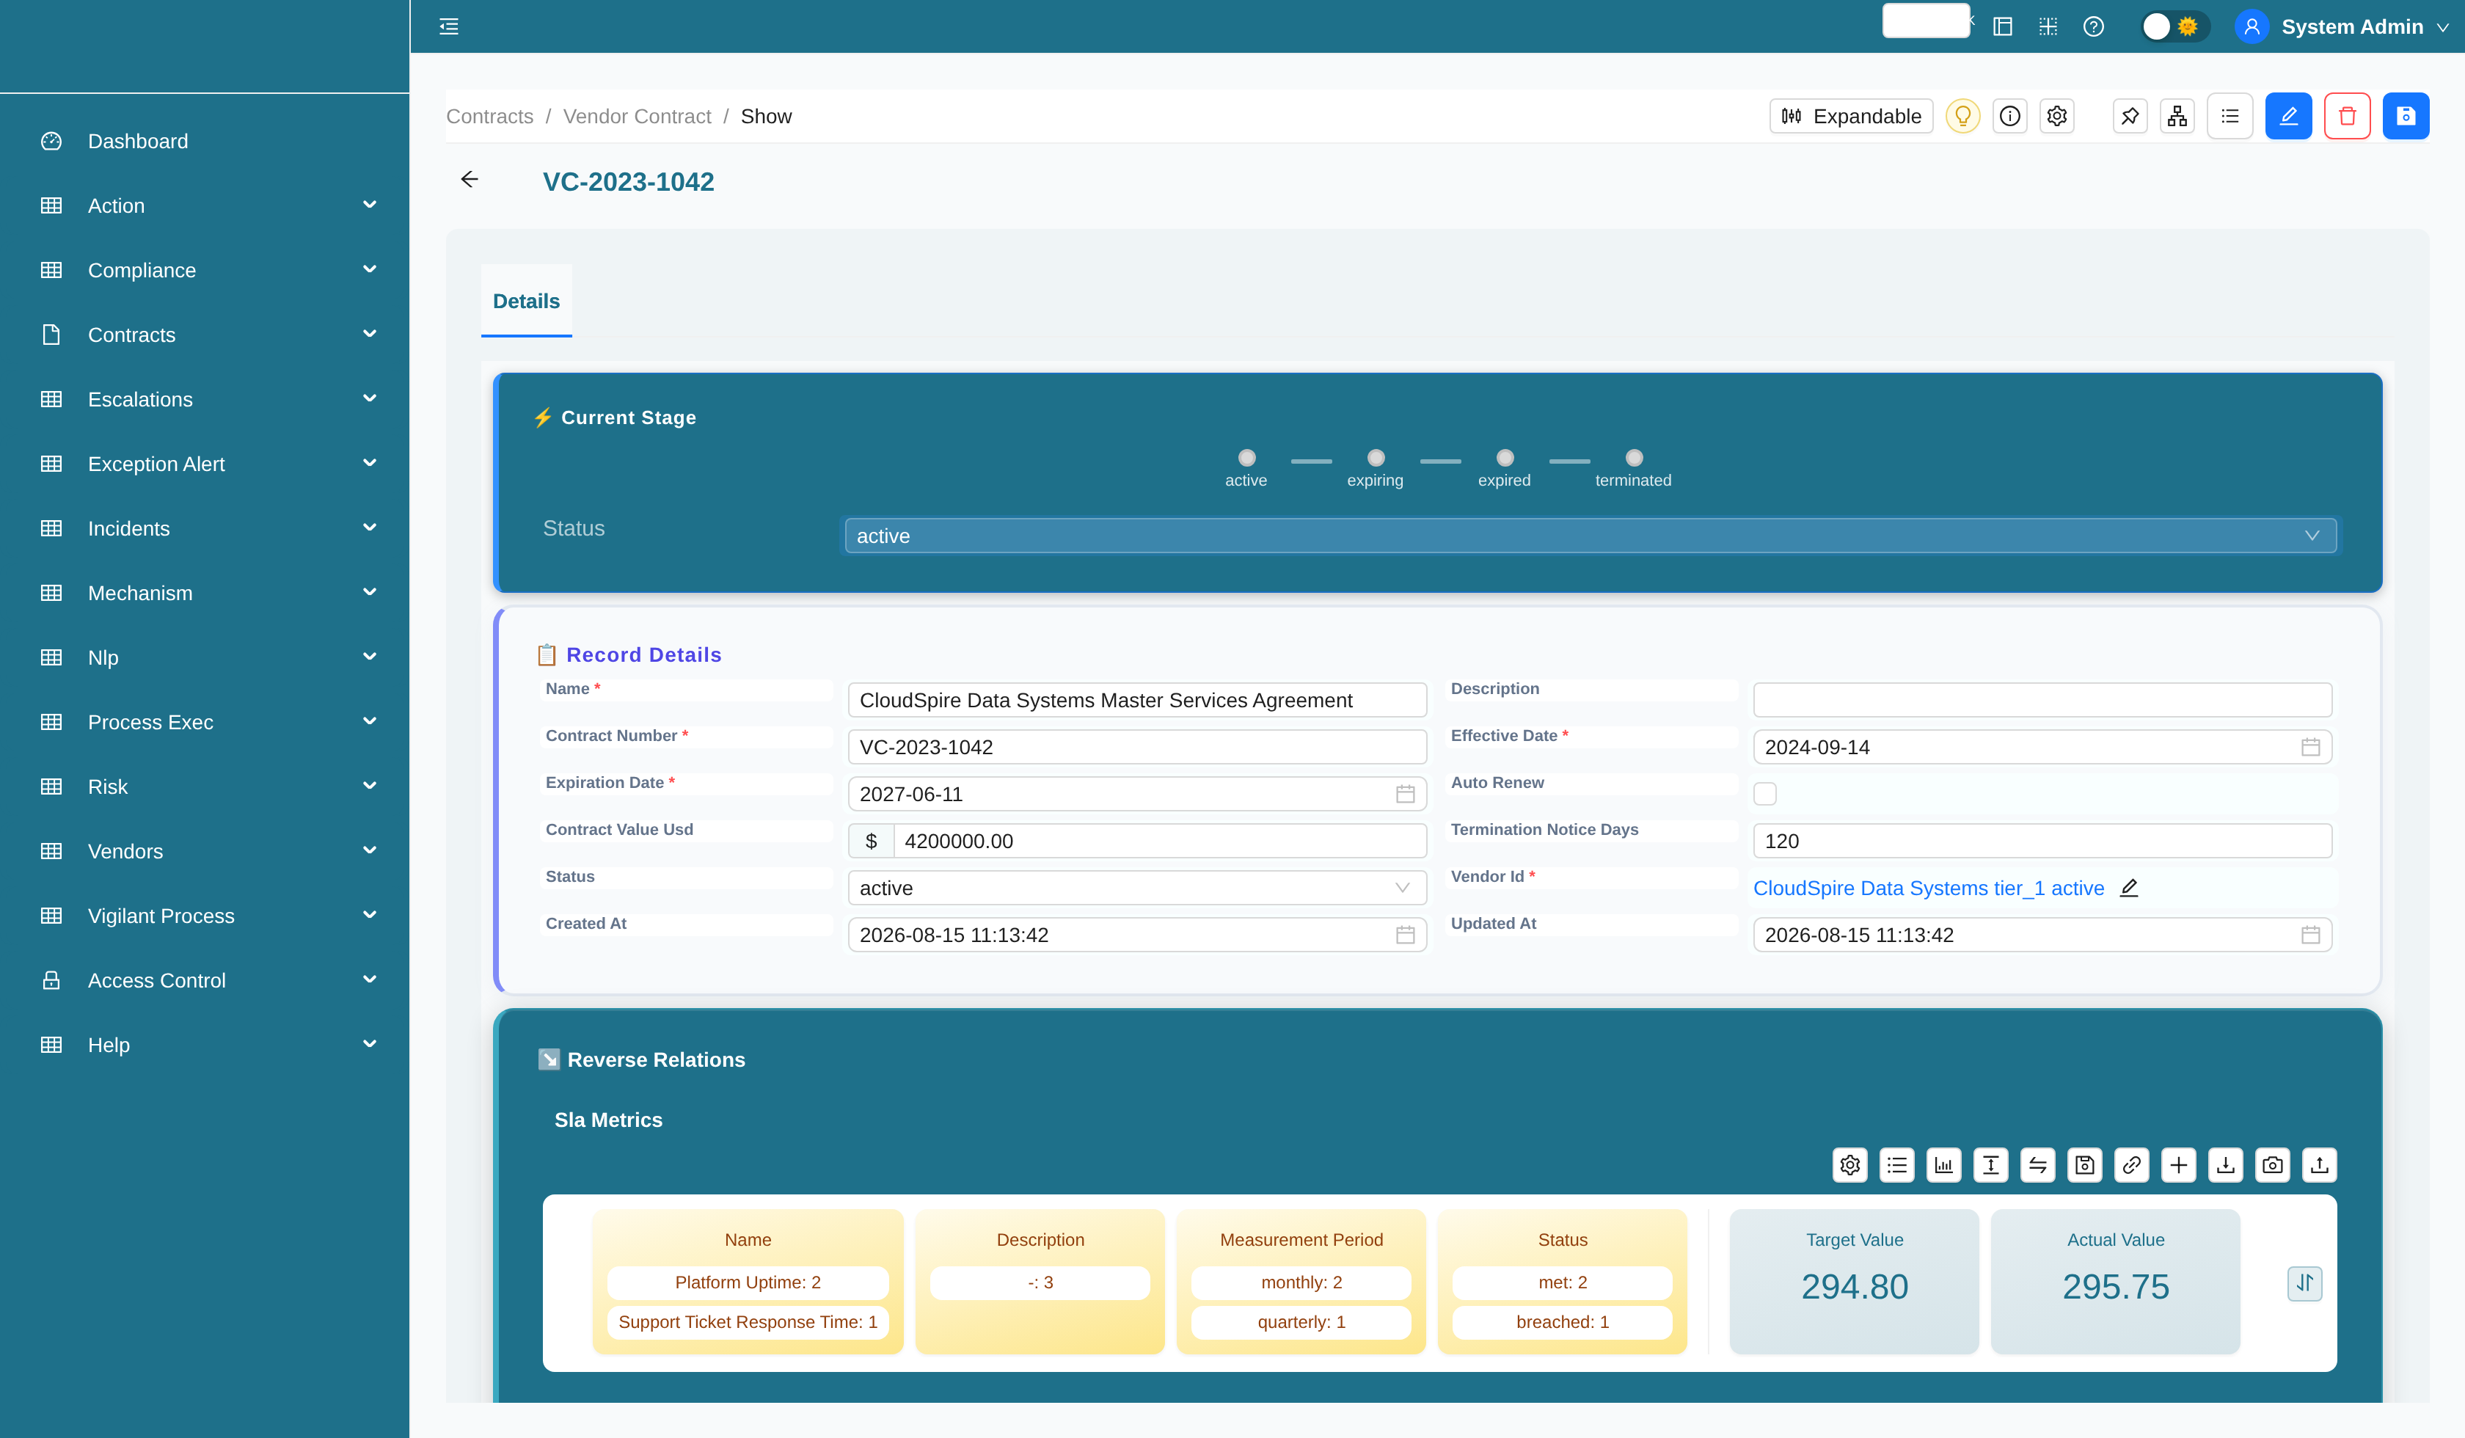Select the terminated stage marker
2465x1438 pixels.
coord(1634,458)
